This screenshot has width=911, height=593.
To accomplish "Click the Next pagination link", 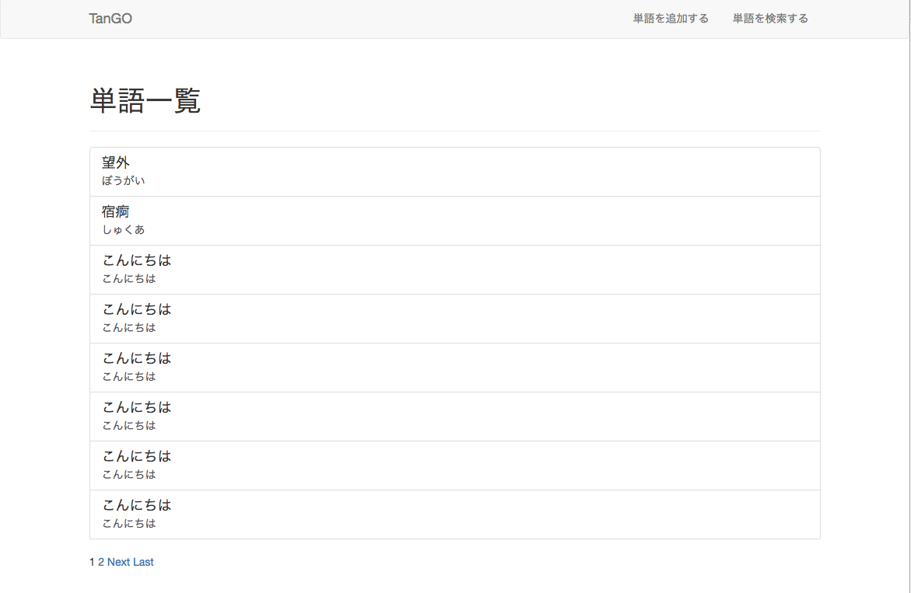I will [x=121, y=561].
